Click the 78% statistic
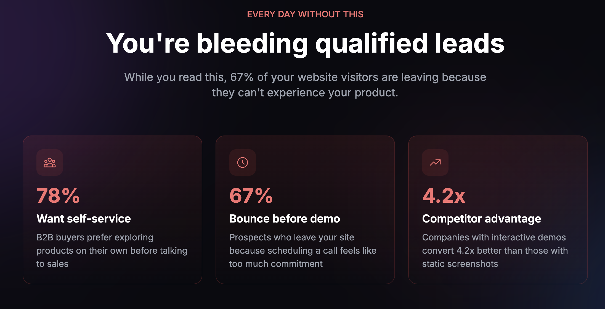The width and height of the screenshot is (605, 309). (x=58, y=196)
